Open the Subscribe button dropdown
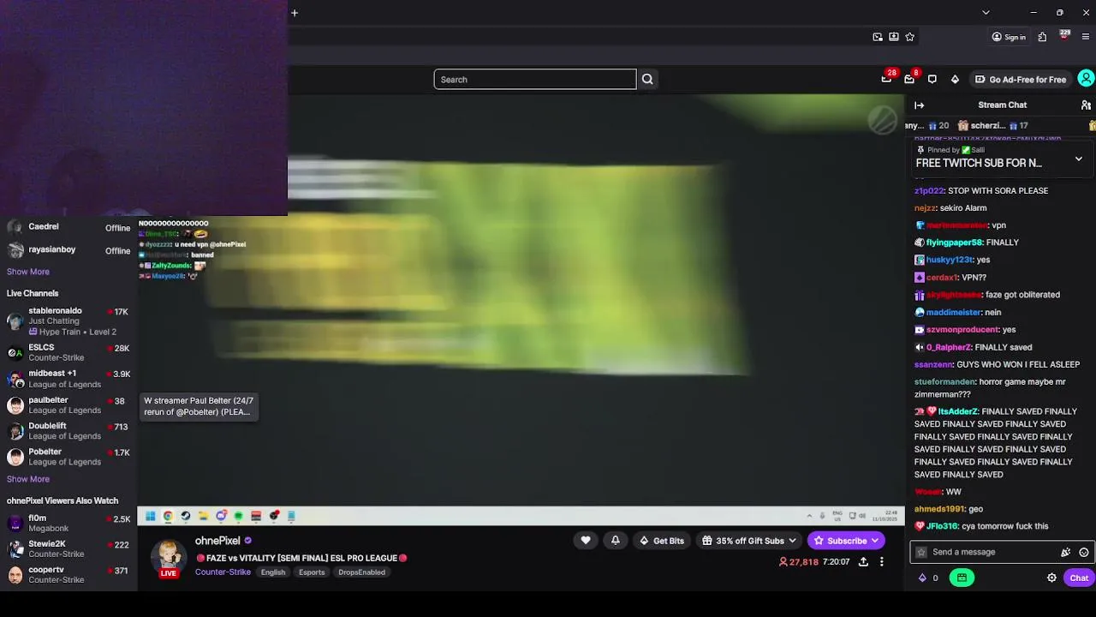1096x617 pixels. (x=847, y=541)
